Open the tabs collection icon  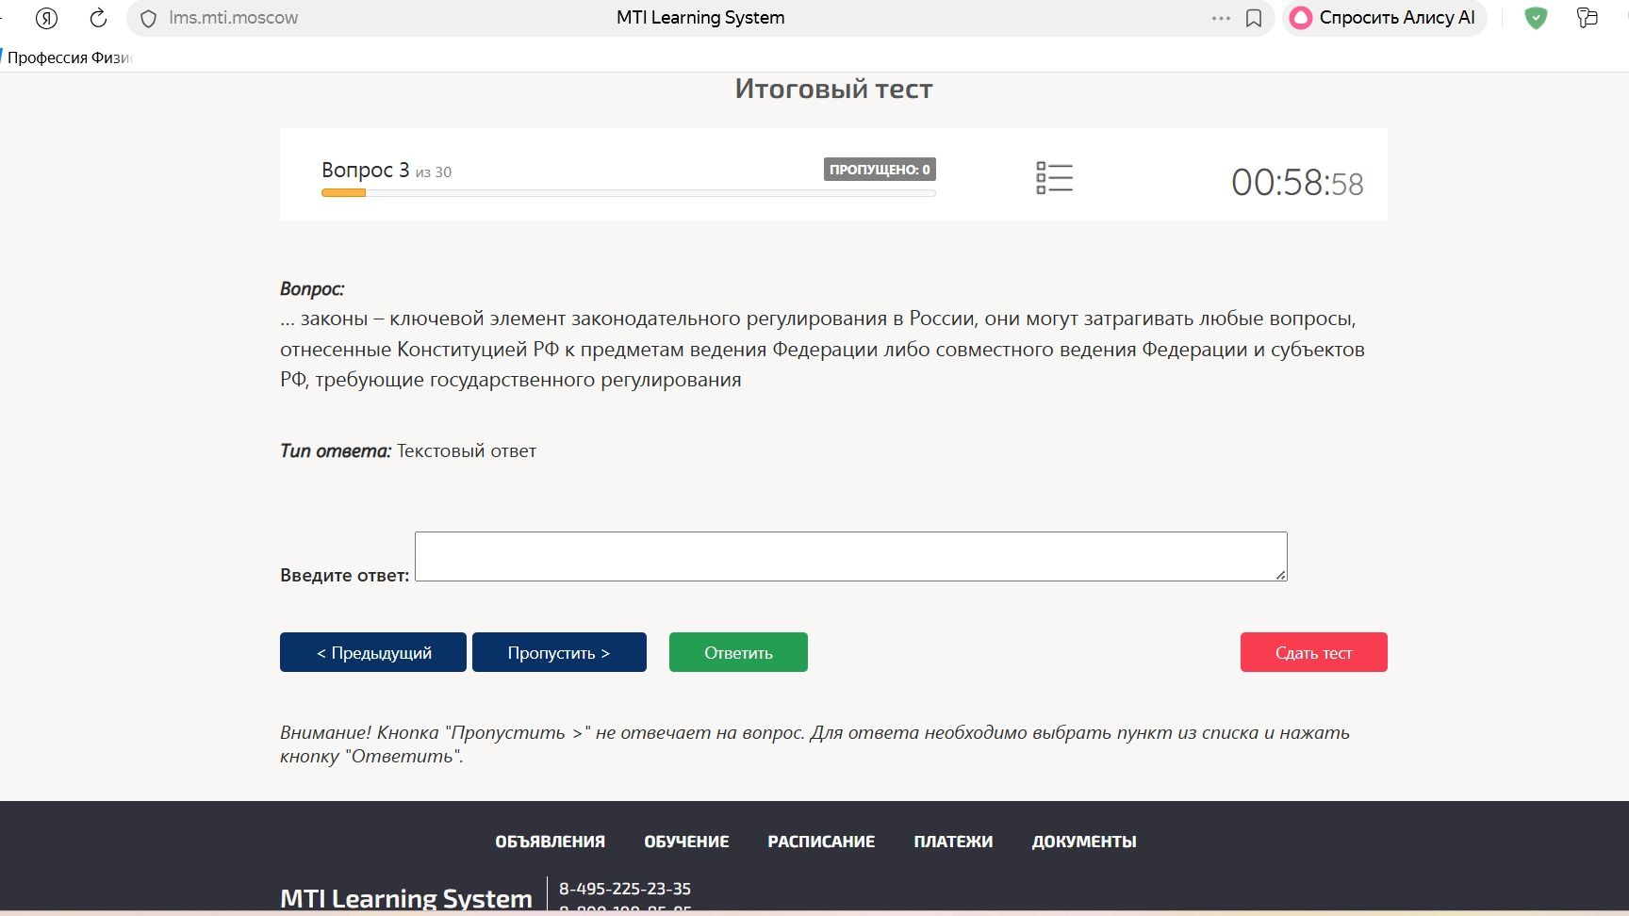click(1588, 18)
